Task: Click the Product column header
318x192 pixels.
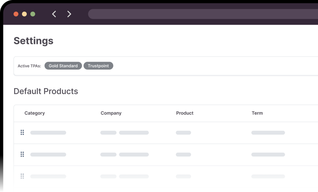Action: 184,113
